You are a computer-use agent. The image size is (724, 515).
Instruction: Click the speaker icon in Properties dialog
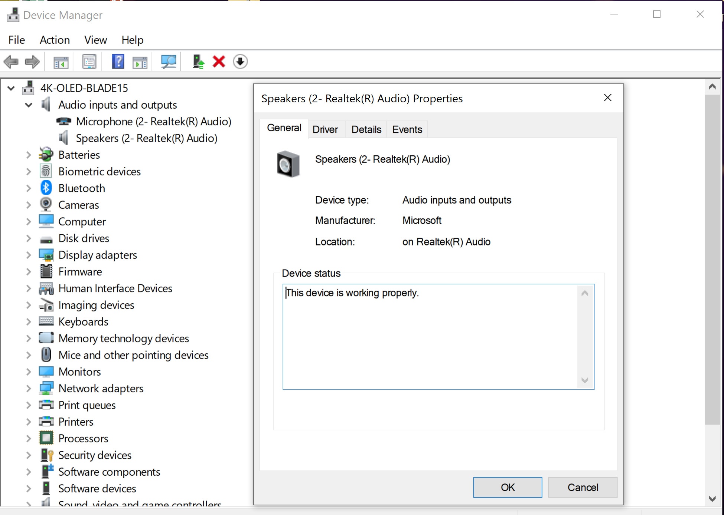coord(288,164)
